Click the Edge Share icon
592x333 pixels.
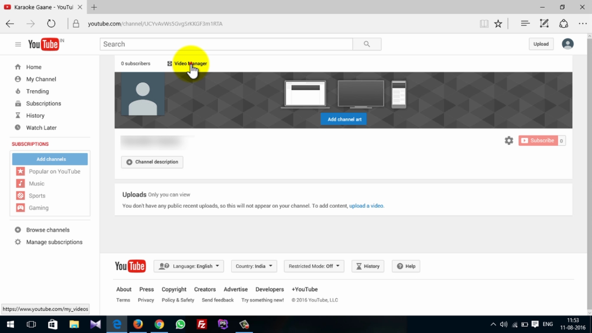pyautogui.click(x=563, y=23)
